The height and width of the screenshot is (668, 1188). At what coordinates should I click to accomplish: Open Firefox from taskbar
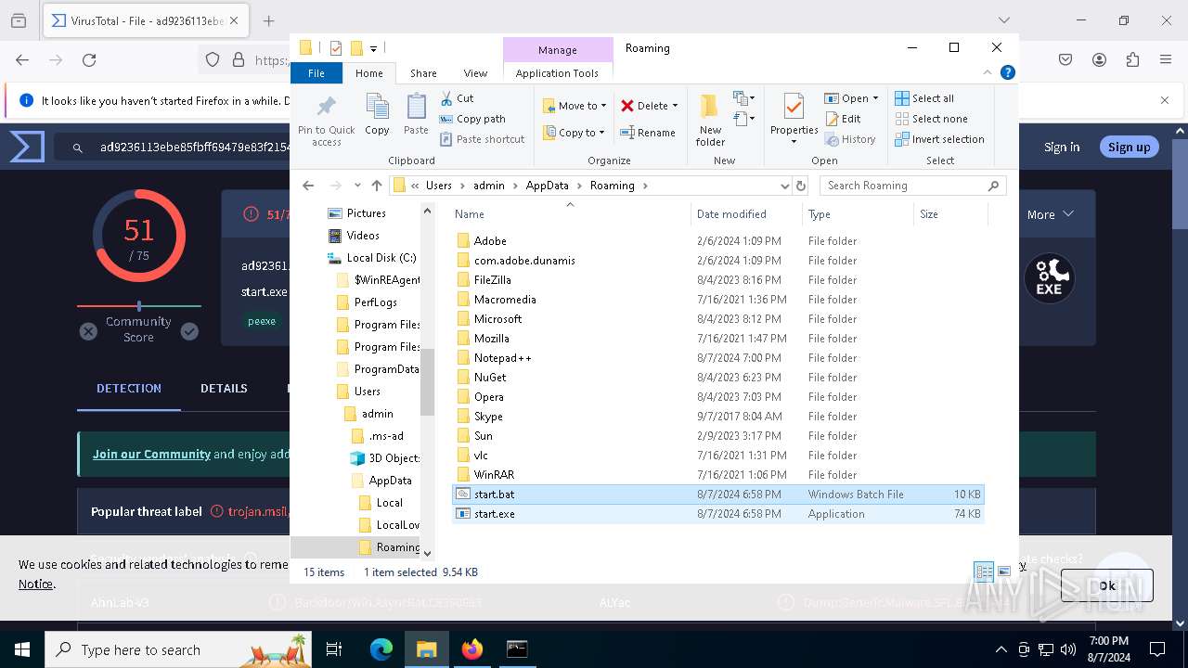[x=472, y=649]
